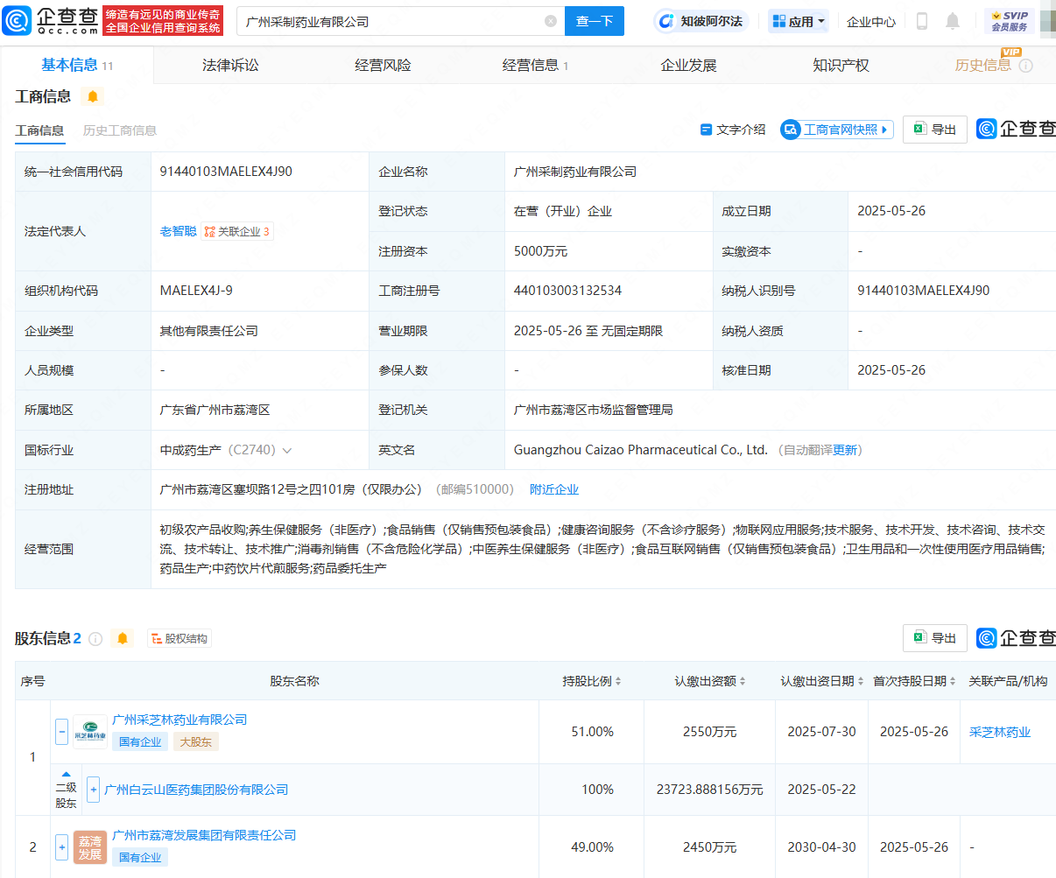Click registration number 440103003132534
The height and width of the screenshot is (878, 1056).
567,291
